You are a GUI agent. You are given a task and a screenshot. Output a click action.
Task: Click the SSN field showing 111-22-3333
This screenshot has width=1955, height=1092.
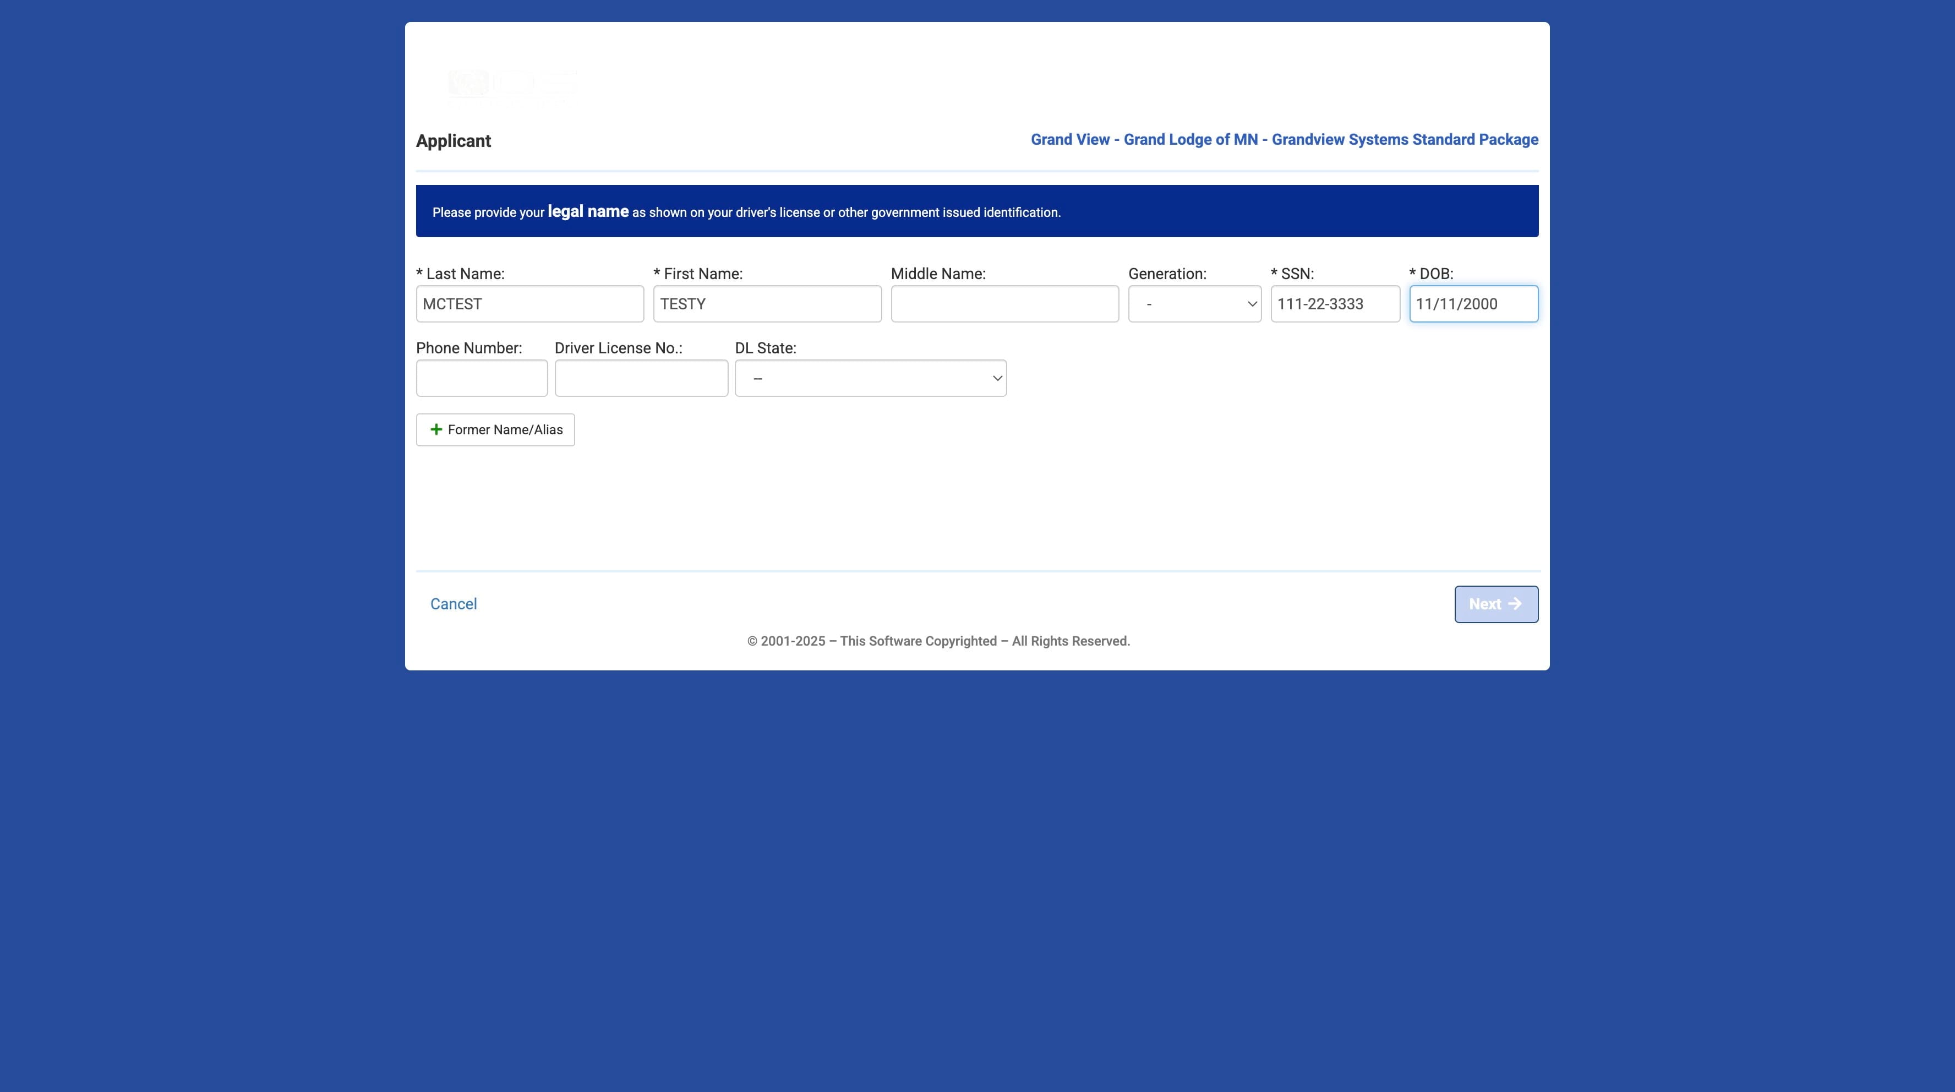pos(1335,303)
